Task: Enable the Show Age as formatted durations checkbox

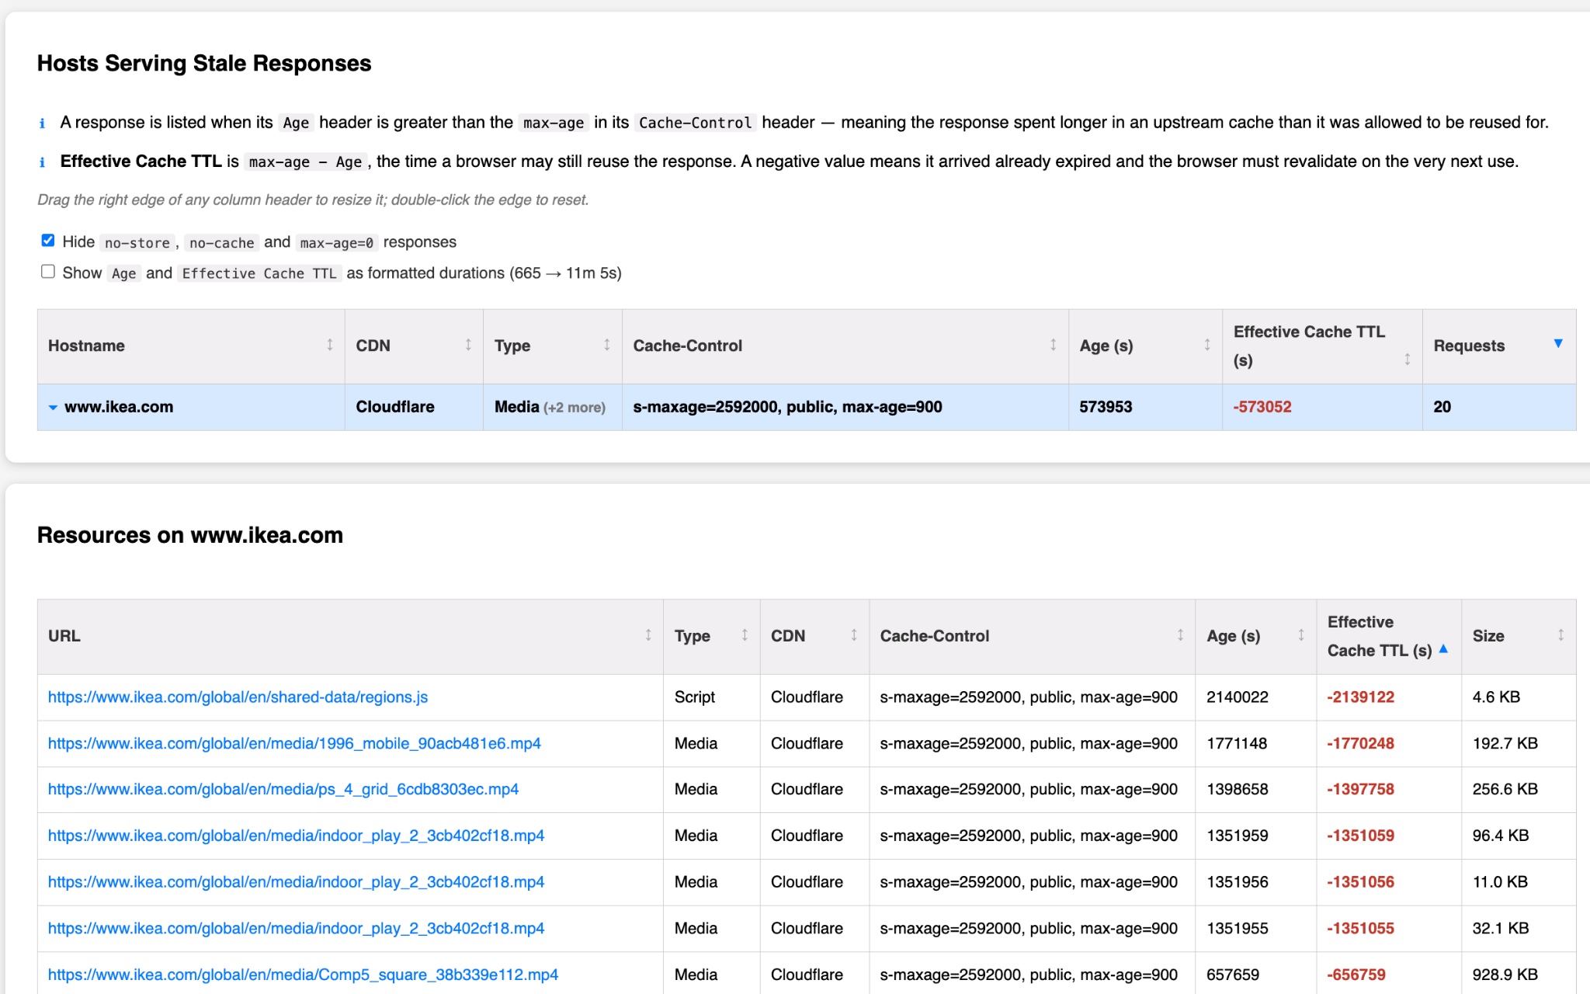Action: 48,272
